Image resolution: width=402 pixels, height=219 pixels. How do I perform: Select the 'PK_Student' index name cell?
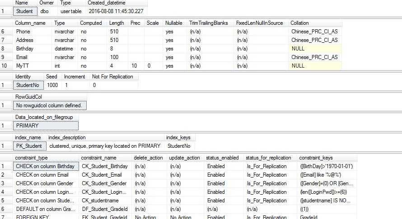click(x=30, y=146)
